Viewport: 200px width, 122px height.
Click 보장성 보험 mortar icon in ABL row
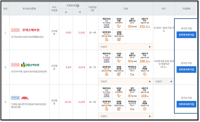pyautogui.click(x=119, y=96)
